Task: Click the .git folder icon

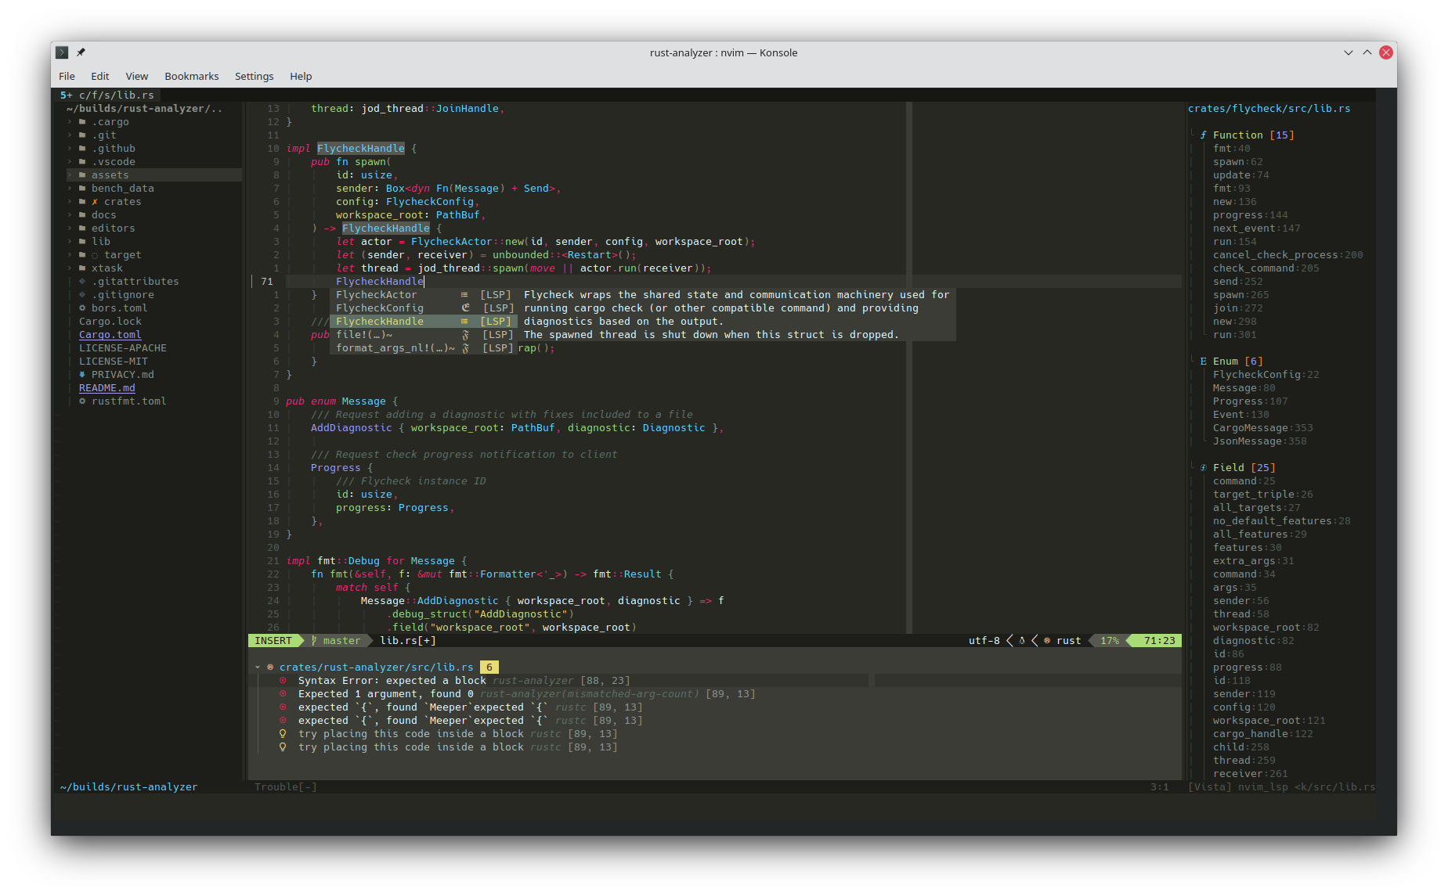Action: coord(82,135)
